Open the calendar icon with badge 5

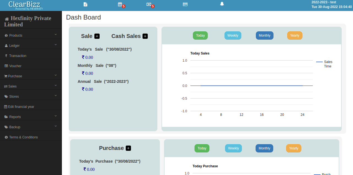[x=120, y=4]
